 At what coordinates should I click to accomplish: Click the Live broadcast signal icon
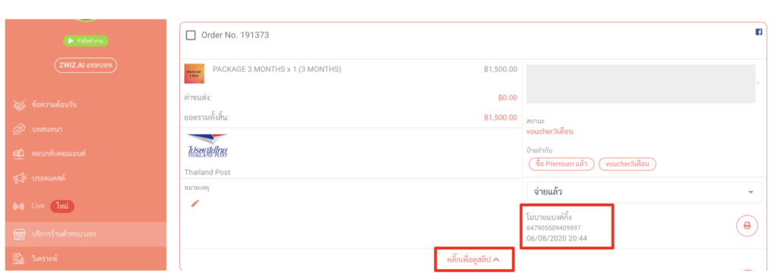tap(19, 206)
